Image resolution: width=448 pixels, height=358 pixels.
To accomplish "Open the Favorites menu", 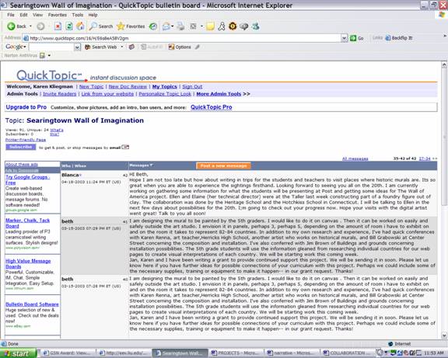I will [58, 15].
